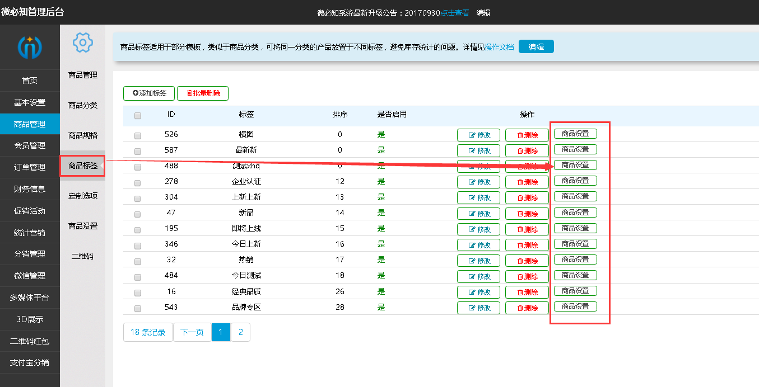Click the gear settings icon
This screenshot has height=387, width=759.
coord(82,43)
